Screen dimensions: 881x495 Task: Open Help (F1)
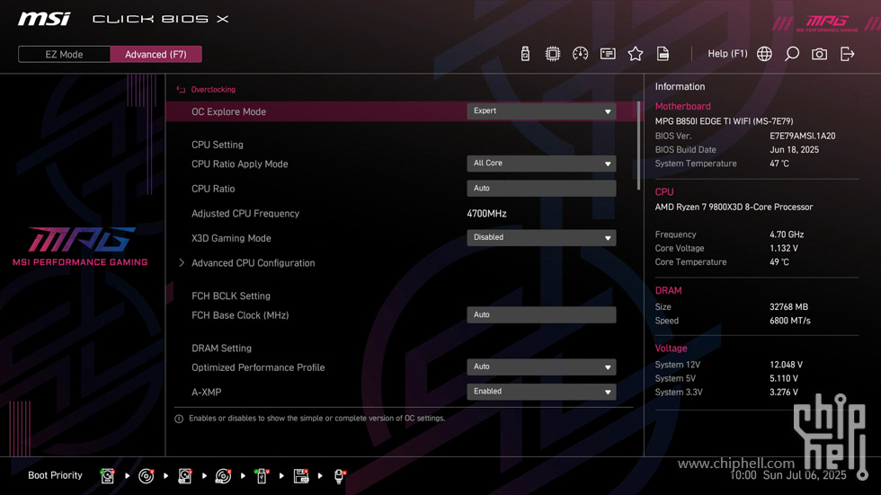[x=727, y=54]
